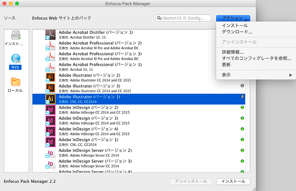Viewport: 296px width, 191px height.
Task: Select Adobe Acrobat Professional (バージョン 3) row
Action: click(x=139, y=56)
